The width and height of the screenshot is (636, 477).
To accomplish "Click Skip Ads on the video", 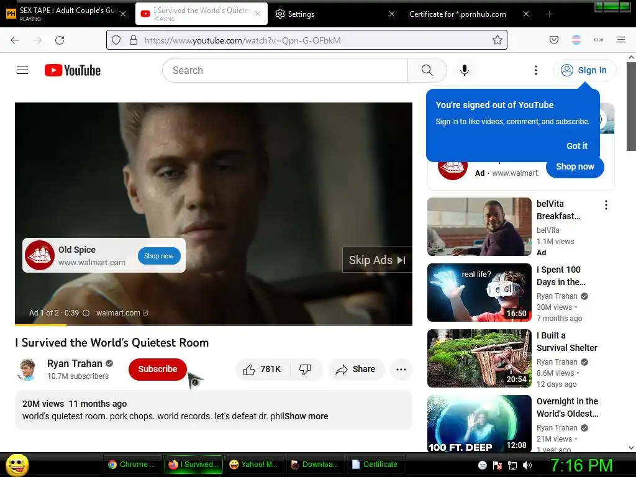I will click(x=377, y=260).
